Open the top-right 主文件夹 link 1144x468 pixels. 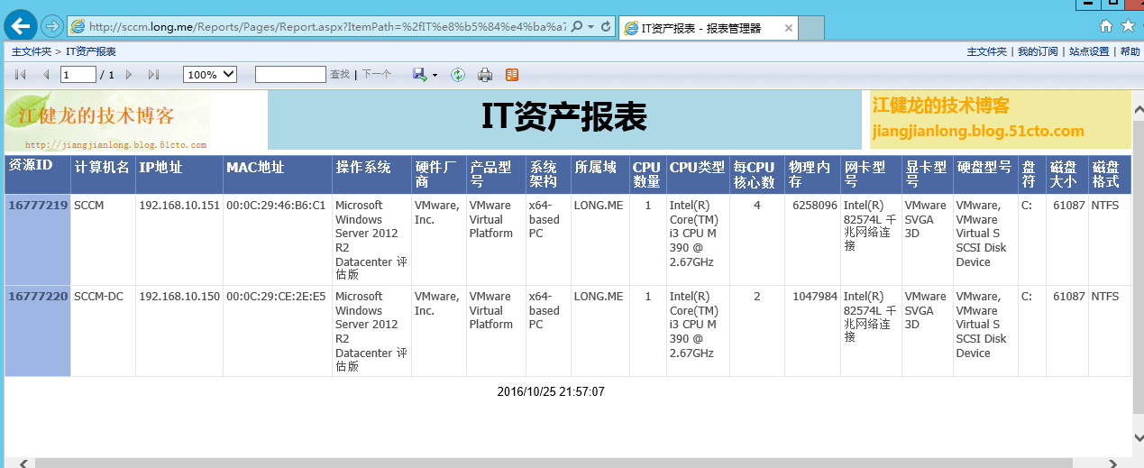(x=987, y=51)
